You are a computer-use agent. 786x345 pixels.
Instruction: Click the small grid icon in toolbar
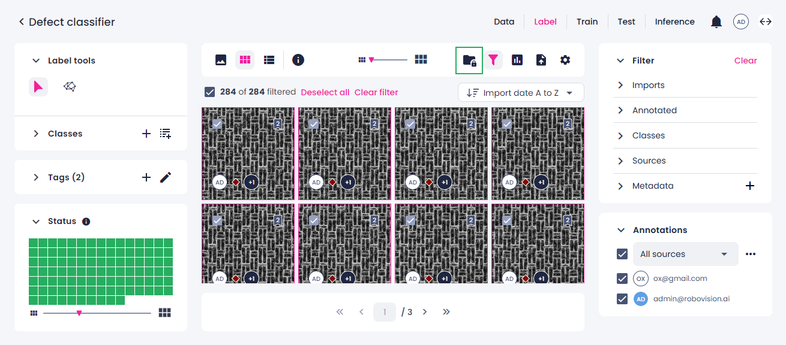(x=362, y=60)
